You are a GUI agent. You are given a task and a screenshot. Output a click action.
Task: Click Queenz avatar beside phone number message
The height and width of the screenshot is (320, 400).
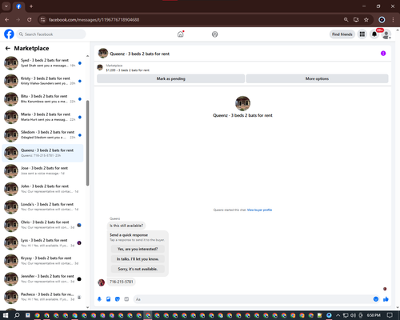[101, 282]
